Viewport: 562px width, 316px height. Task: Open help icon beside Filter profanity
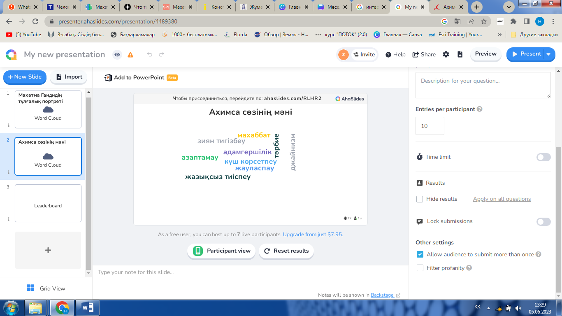[469, 268]
